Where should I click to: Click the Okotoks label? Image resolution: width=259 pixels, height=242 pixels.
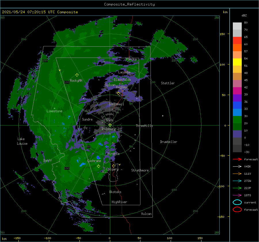tap(115, 192)
